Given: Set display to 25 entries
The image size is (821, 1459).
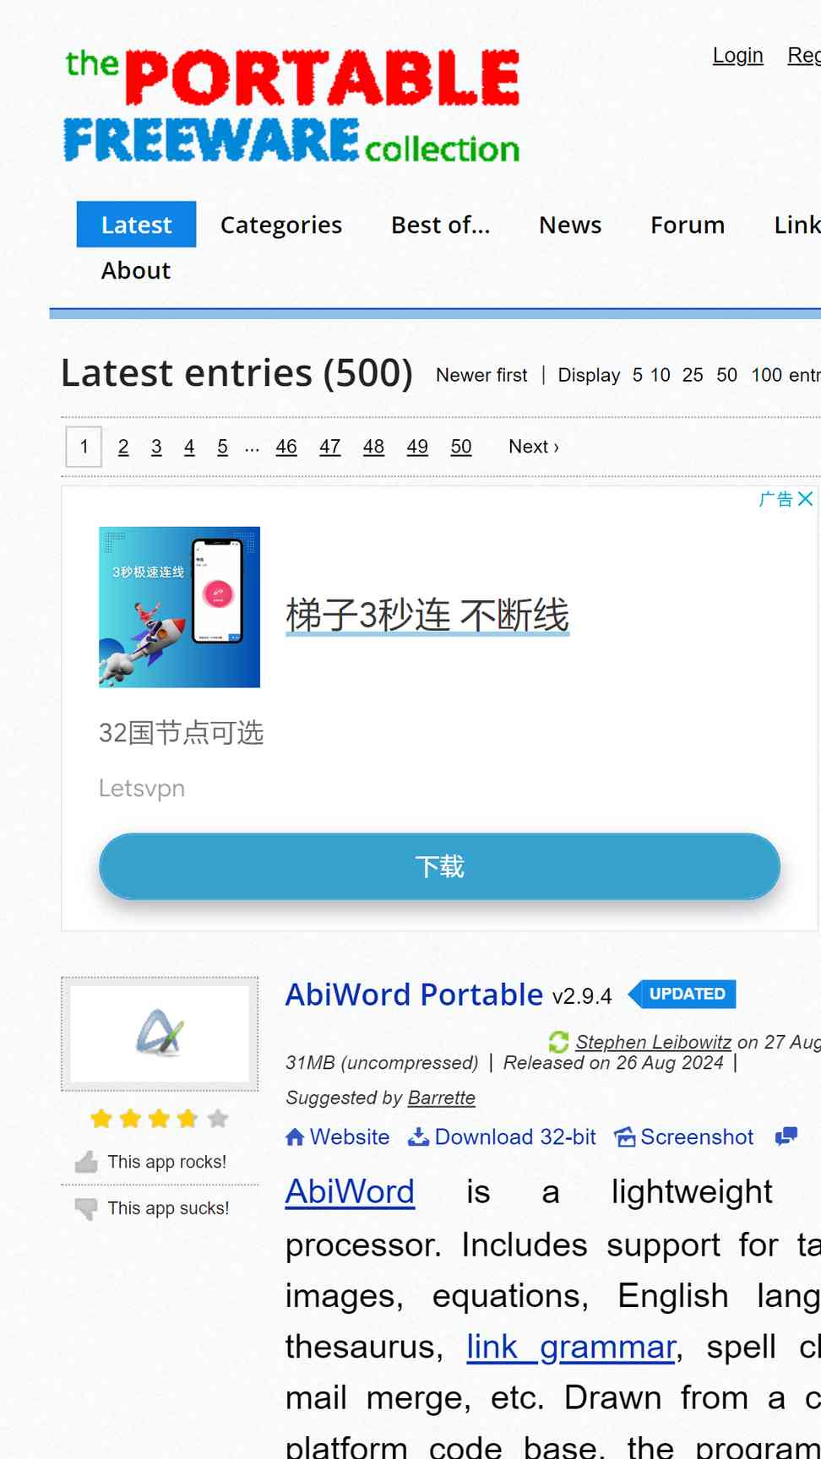Looking at the screenshot, I should [693, 375].
